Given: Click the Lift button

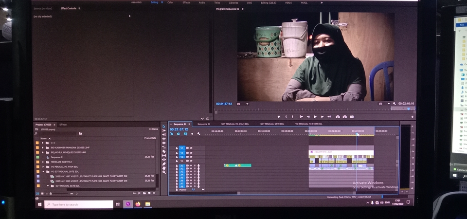Looking at the screenshot, I should (x=338, y=117).
